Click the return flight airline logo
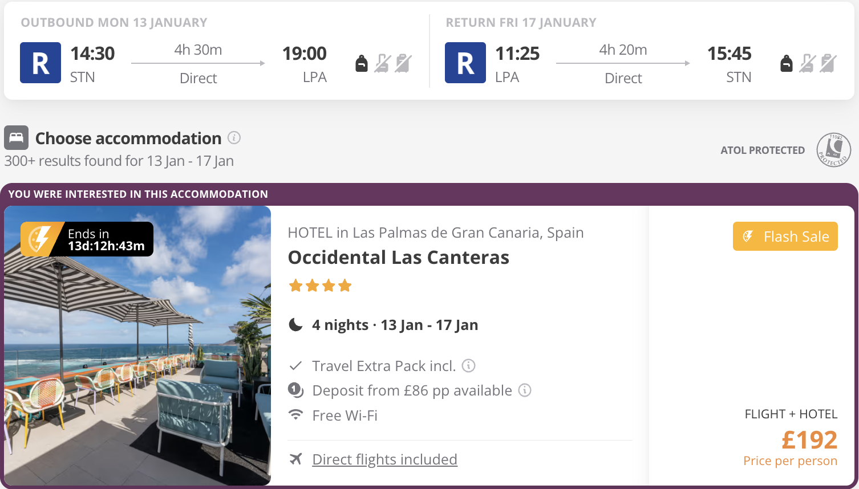The width and height of the screenshot is (859, 489). tap(465, 63)
